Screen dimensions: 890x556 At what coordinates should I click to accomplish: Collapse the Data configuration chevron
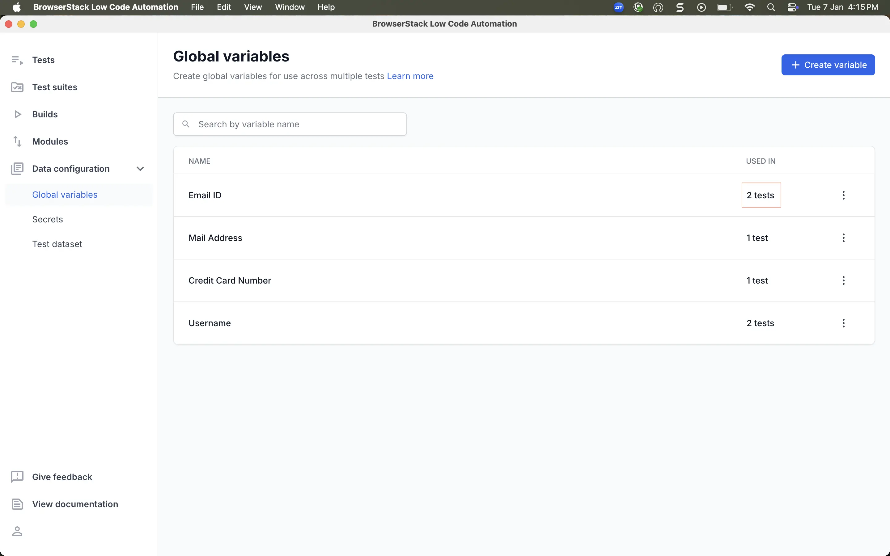pyautogui.click(x=140, y=169)
